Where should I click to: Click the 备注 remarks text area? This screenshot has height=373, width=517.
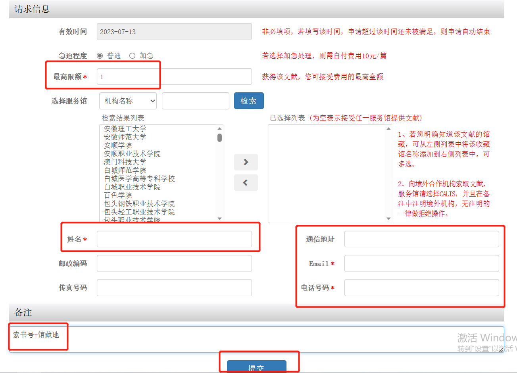point(256,339)
